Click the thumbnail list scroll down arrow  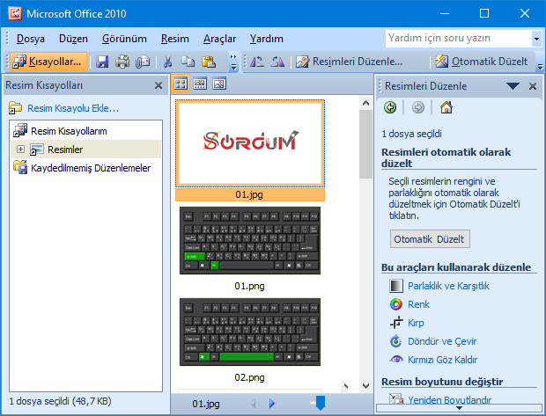click(365, 386)
